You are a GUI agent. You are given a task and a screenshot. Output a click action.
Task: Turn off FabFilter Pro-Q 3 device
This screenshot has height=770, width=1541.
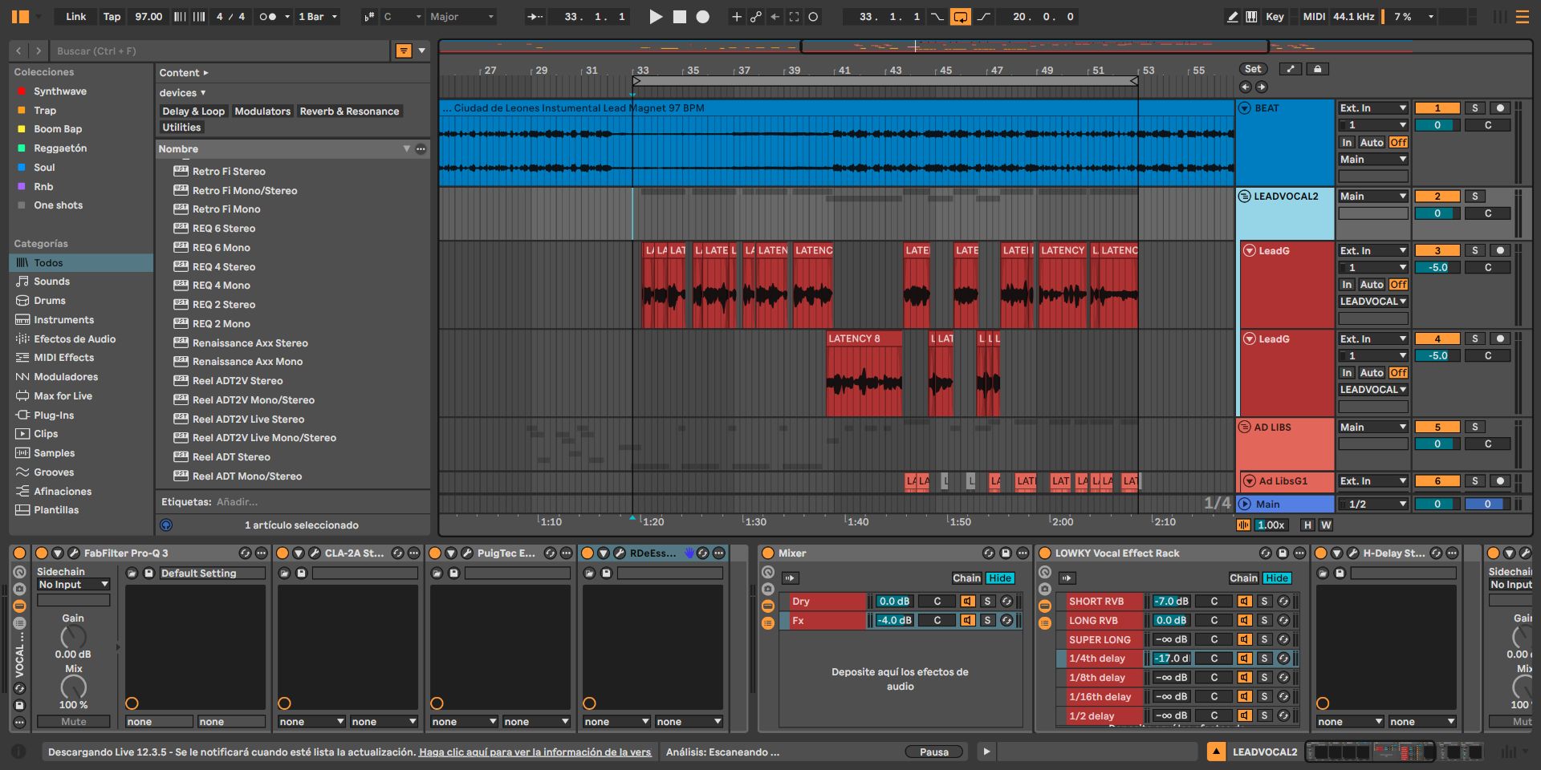click(x=42, y=553)
